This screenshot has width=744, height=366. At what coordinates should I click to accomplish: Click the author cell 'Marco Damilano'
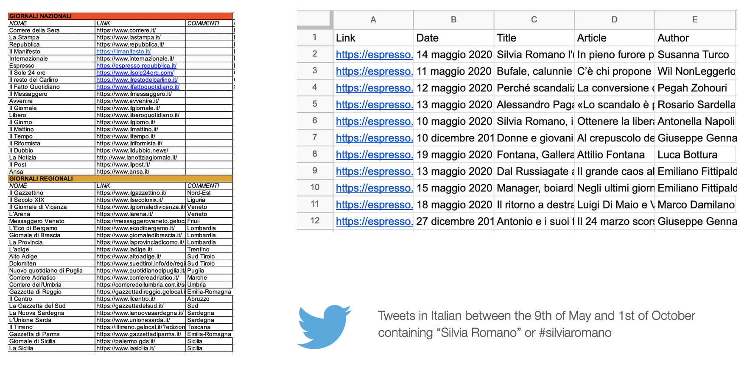pos(695,205)
